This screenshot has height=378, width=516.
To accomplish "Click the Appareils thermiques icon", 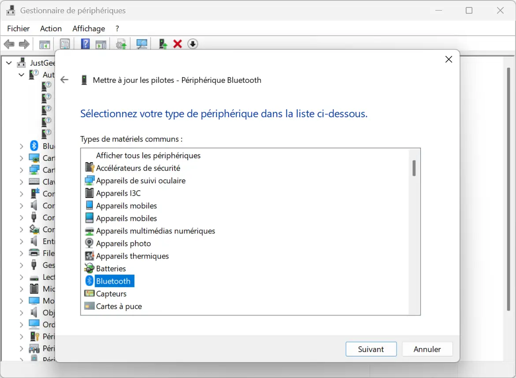I will click(89, 256).
